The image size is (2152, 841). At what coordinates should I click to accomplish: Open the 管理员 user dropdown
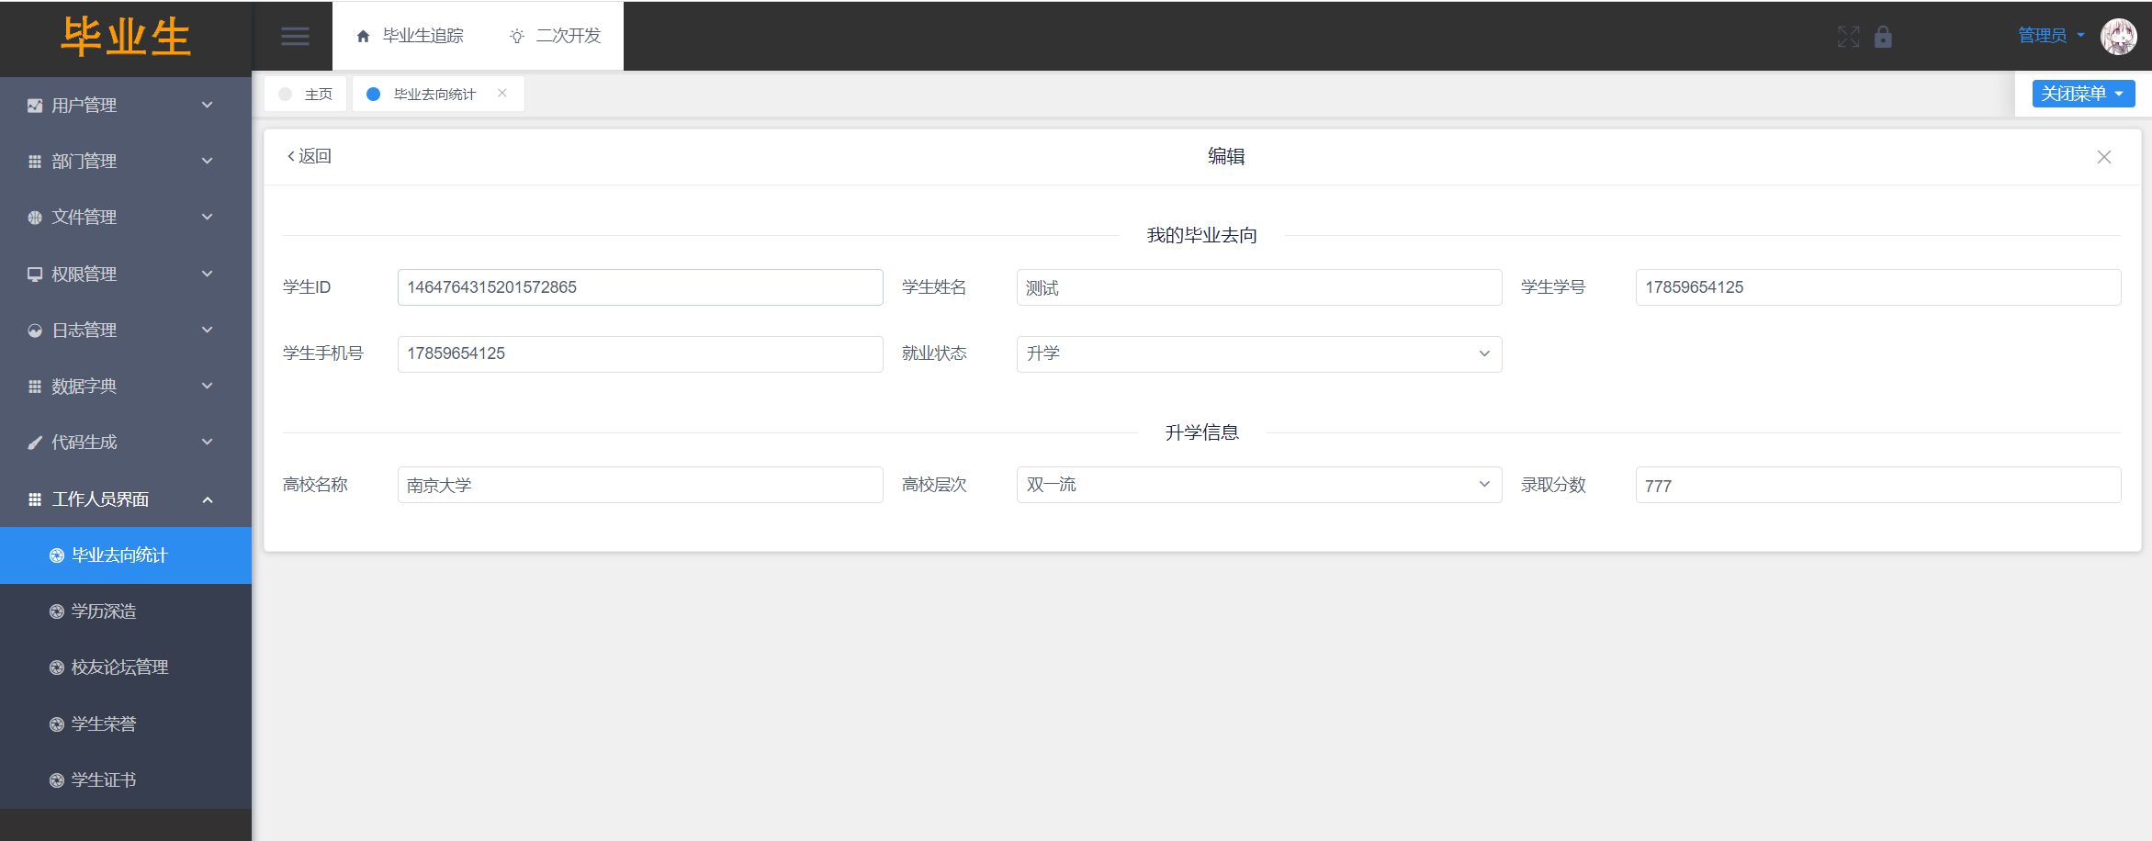pos(2051,36)
